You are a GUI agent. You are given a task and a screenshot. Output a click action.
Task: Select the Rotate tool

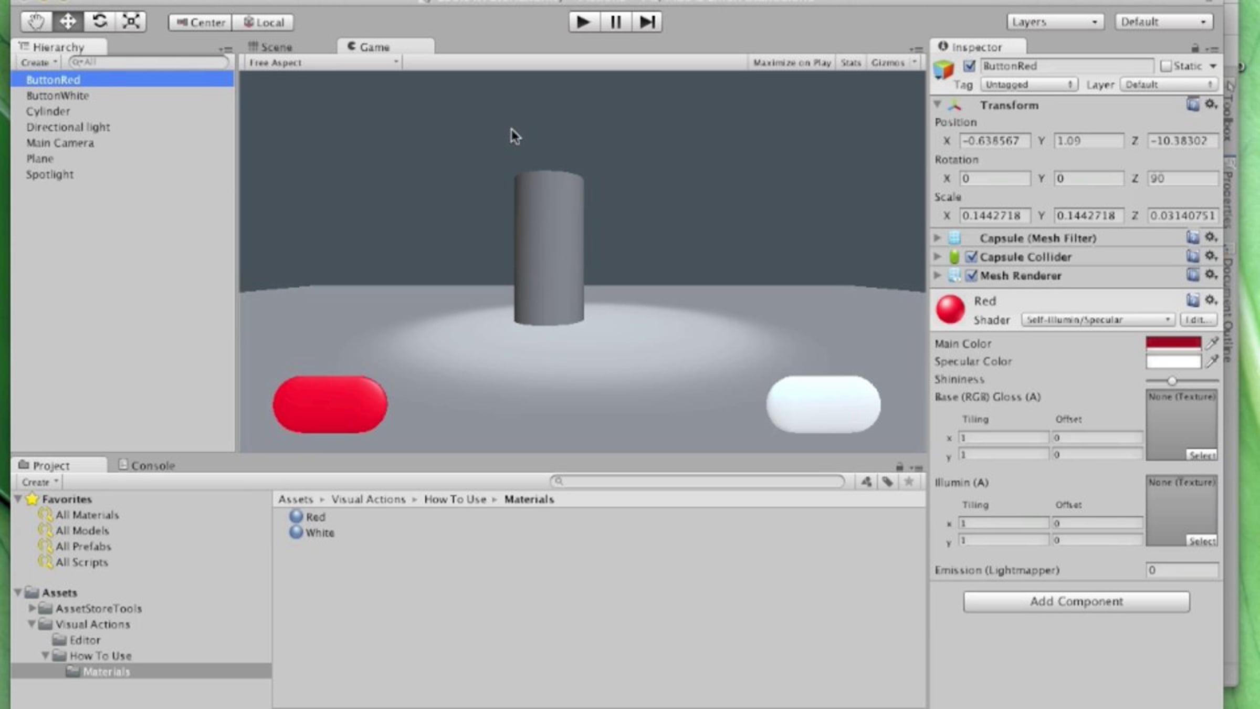pos(100,22)
